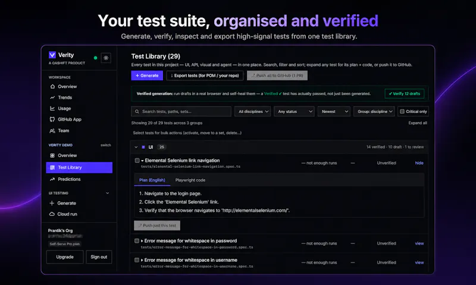Switch to the Plan (English) tab
The image size is (476, 285).
[152, 180]
